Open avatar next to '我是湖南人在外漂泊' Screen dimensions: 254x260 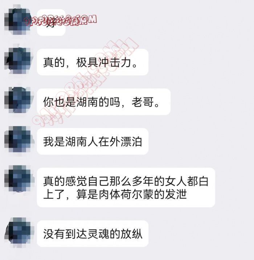tap(18, 139)
